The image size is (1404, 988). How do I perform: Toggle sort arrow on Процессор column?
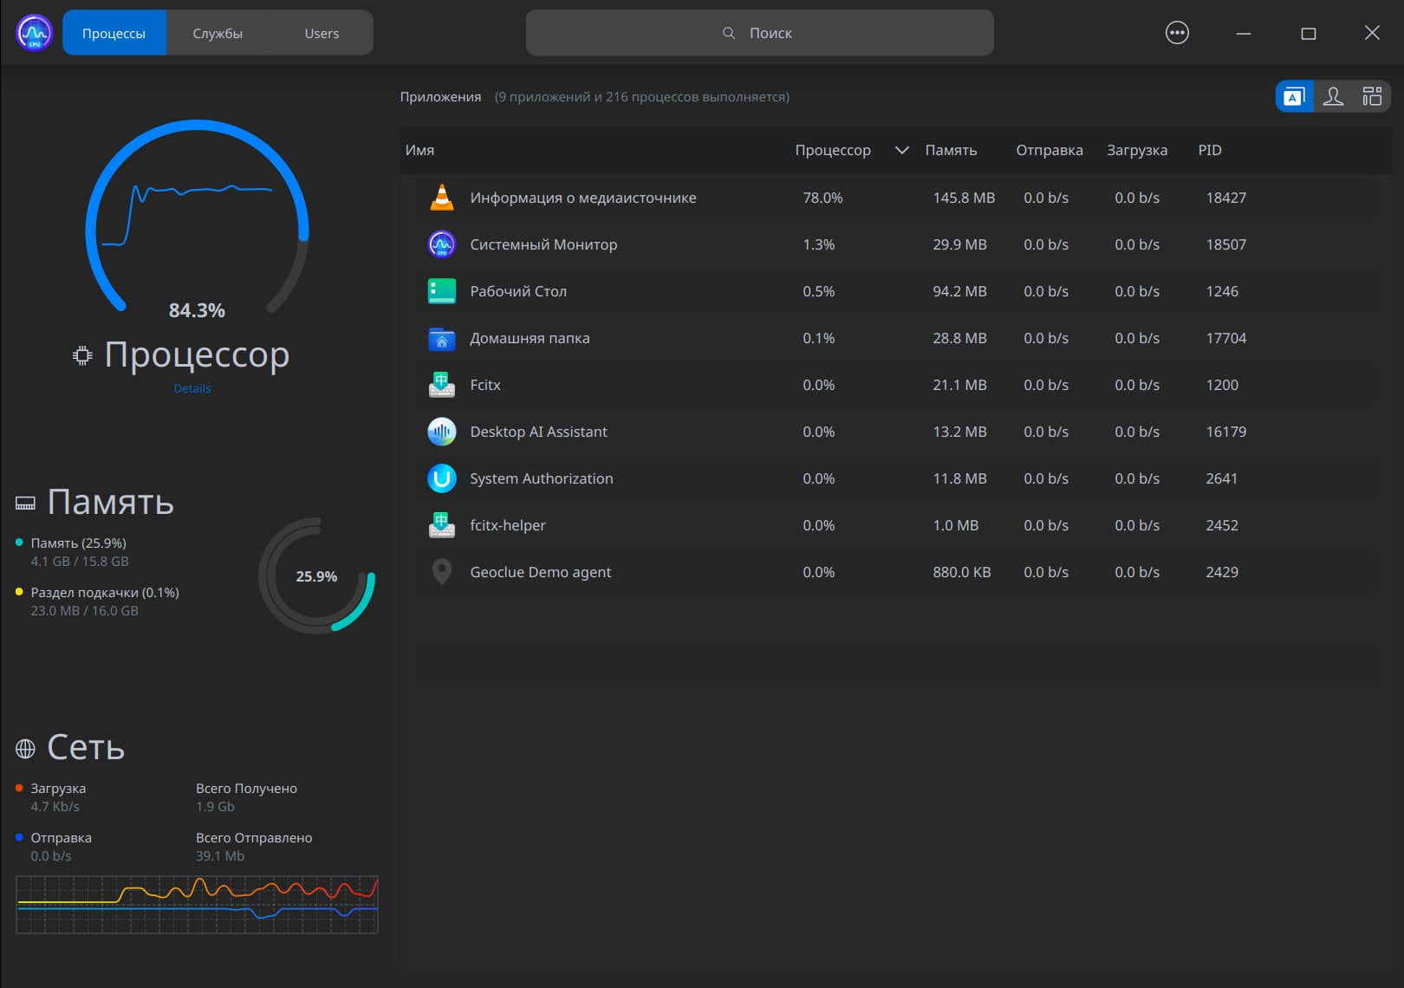click(901, 150)
